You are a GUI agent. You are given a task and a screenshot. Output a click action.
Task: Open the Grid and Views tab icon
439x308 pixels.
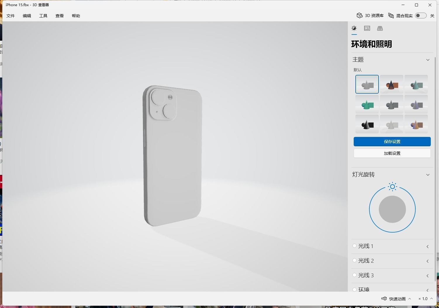pos(380,28)
